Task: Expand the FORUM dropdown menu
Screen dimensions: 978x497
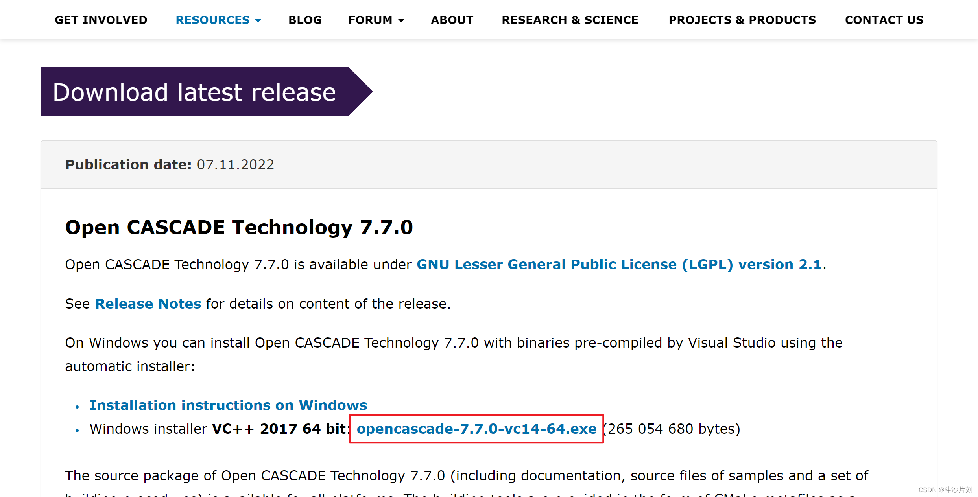Action: pos(370,20)
